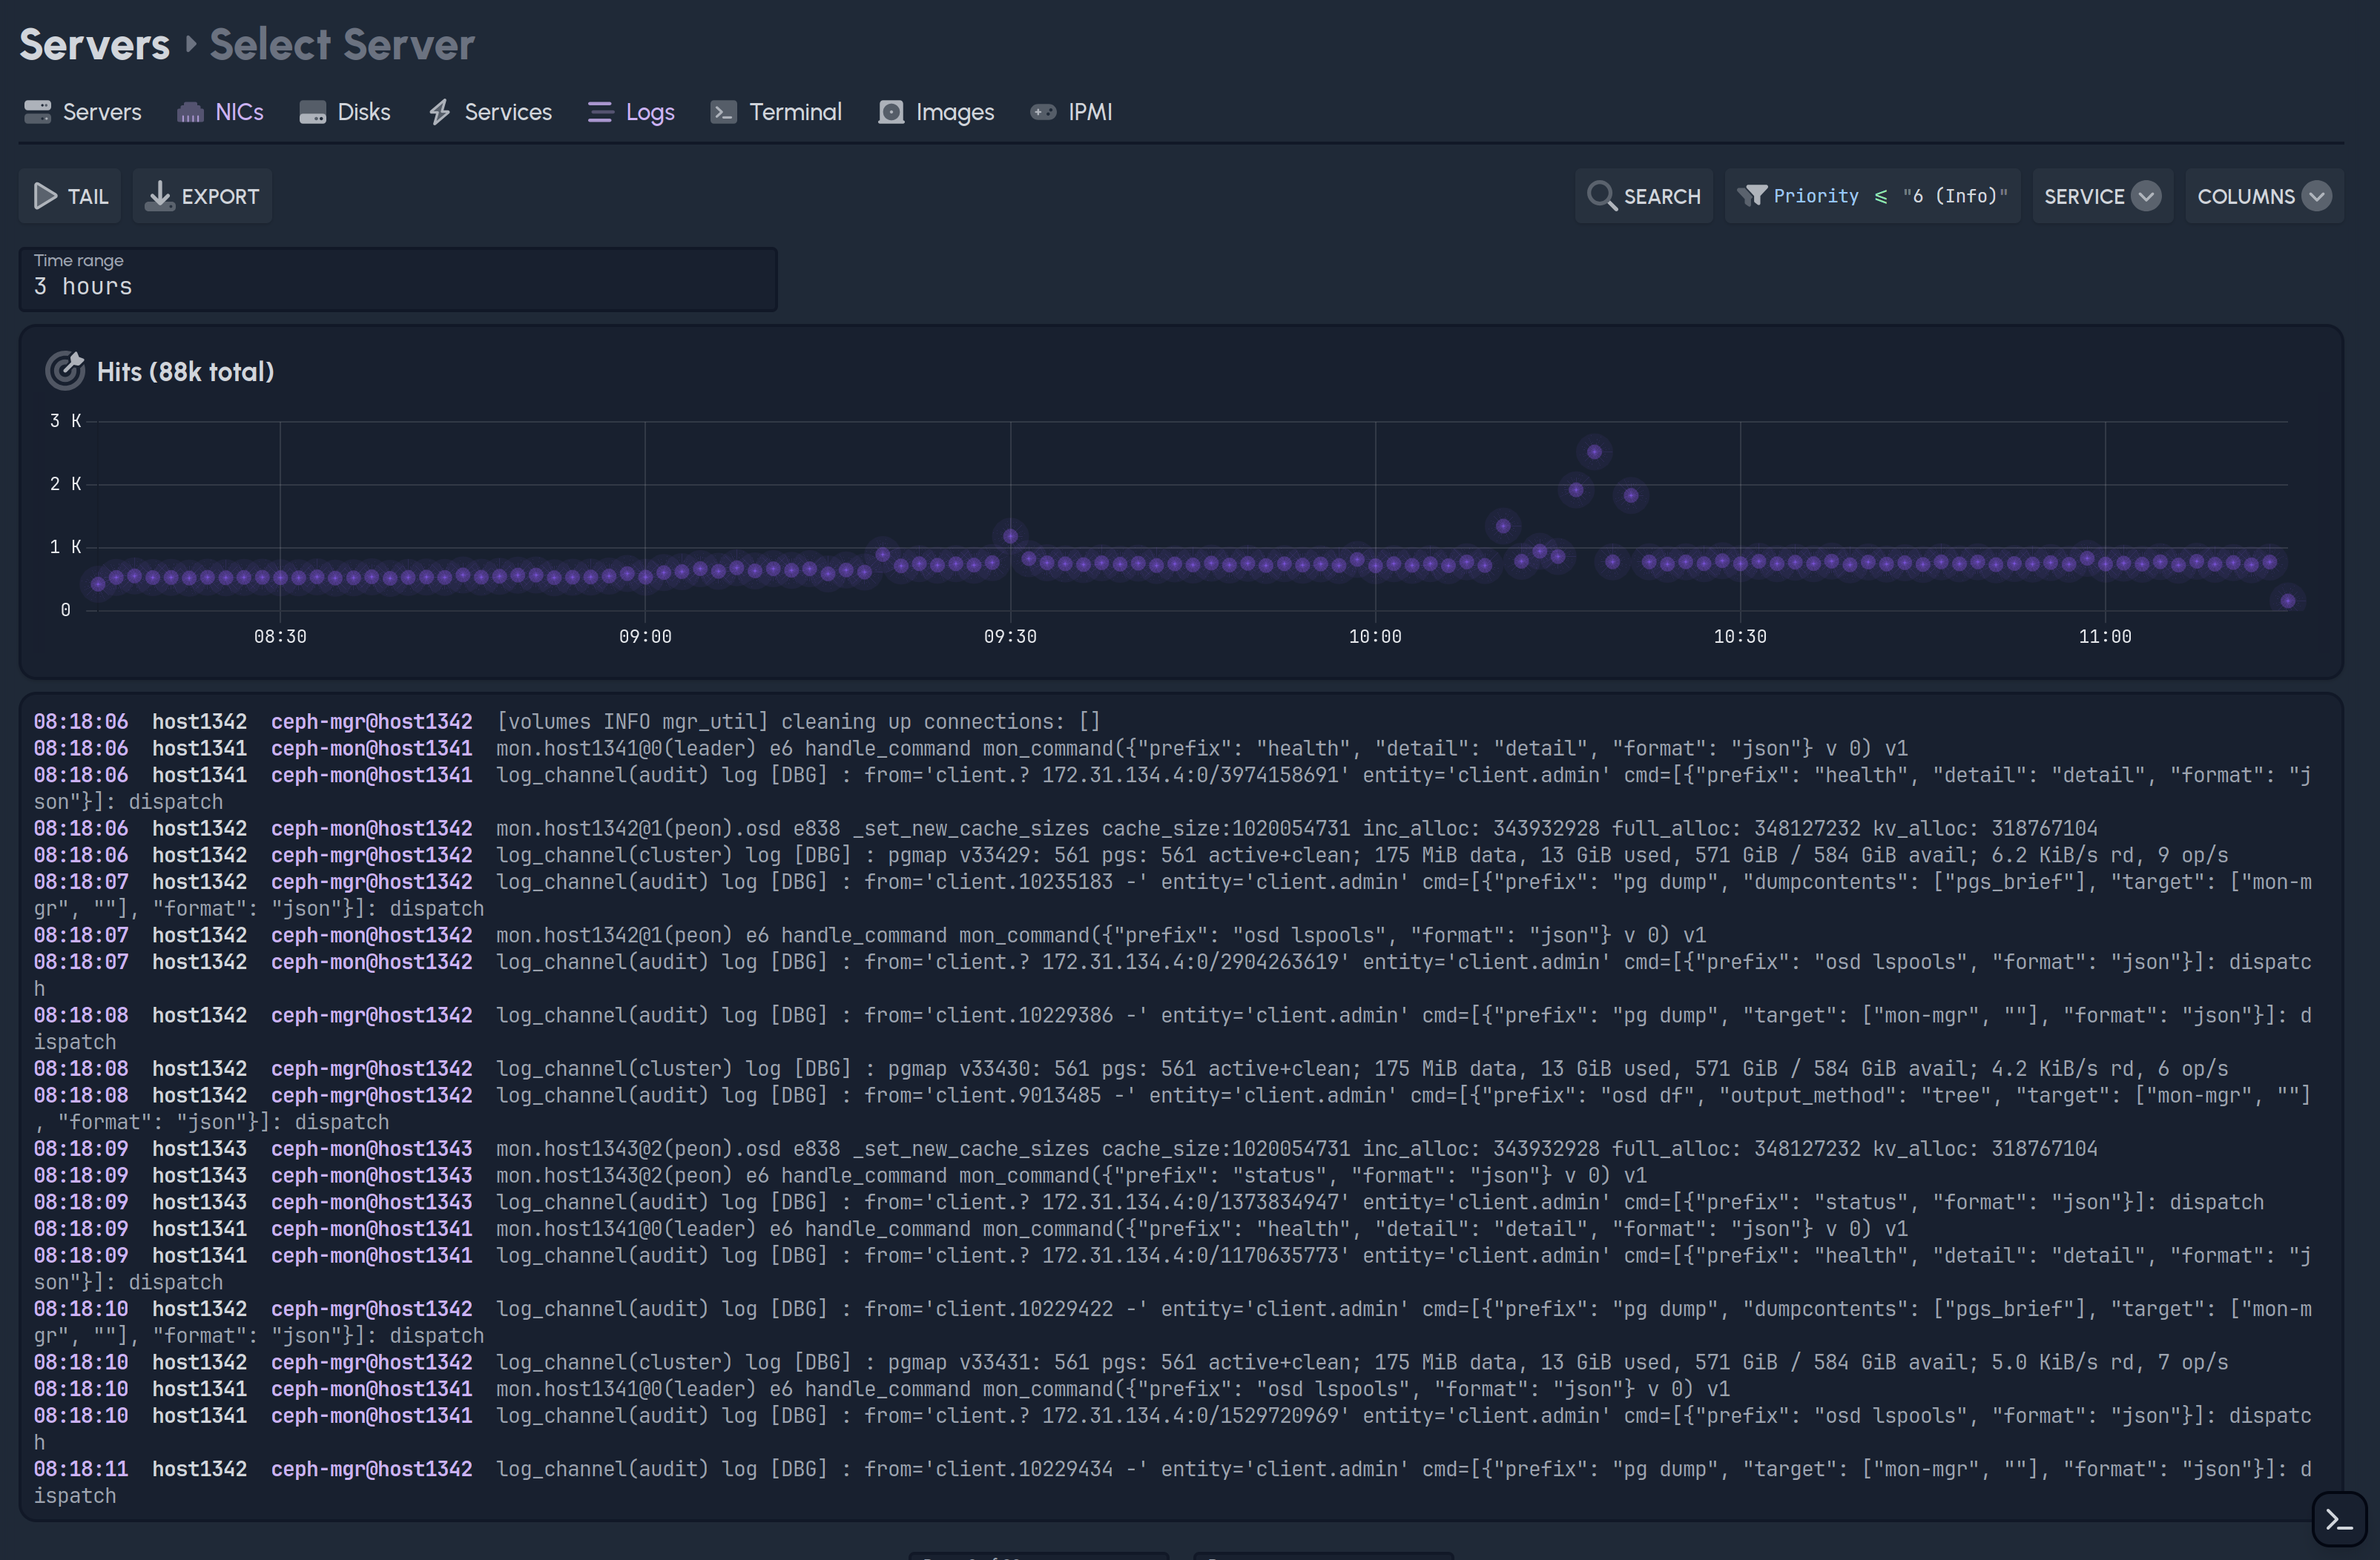
Task: Click the 0/2904263619 osd lspools audit log
Action: (x=1173, y=975)
